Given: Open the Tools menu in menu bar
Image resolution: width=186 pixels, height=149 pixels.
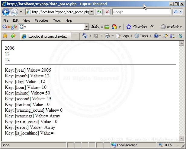Looking at the screenshot, I should tap(57, 20).
